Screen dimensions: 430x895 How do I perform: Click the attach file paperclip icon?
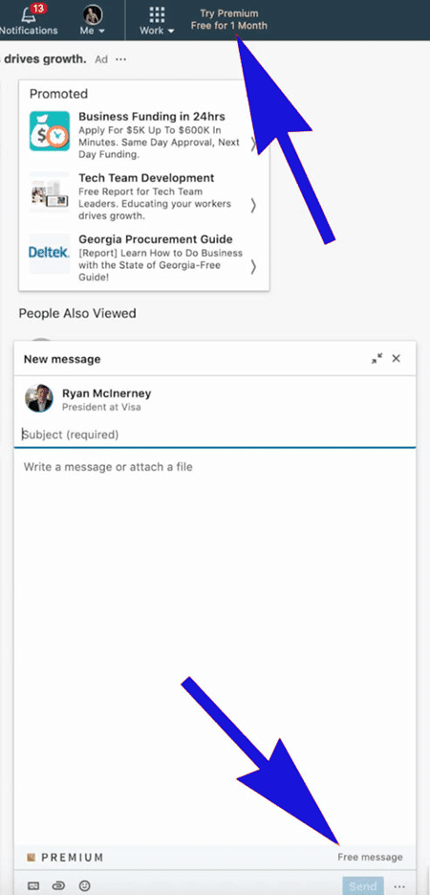coord(58,885)
